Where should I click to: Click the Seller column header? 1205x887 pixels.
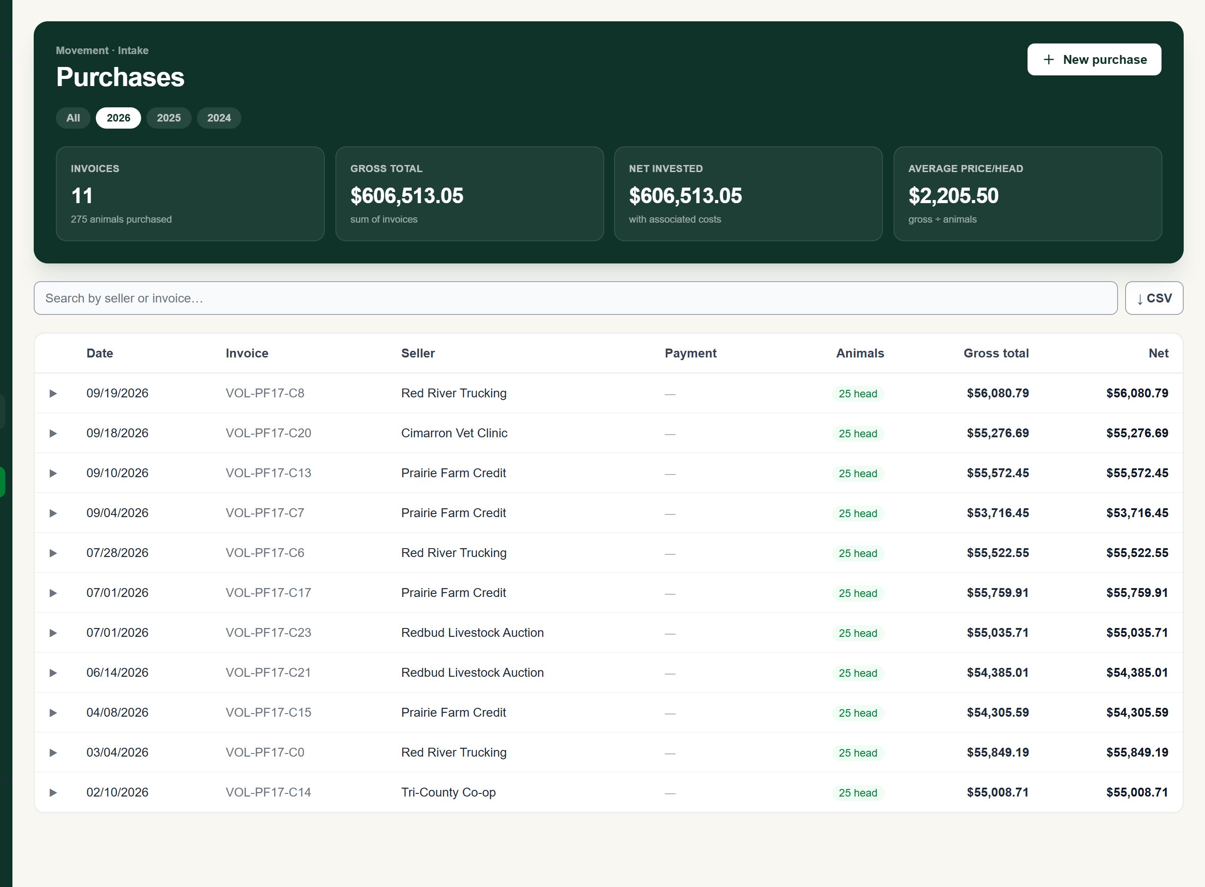418,353
